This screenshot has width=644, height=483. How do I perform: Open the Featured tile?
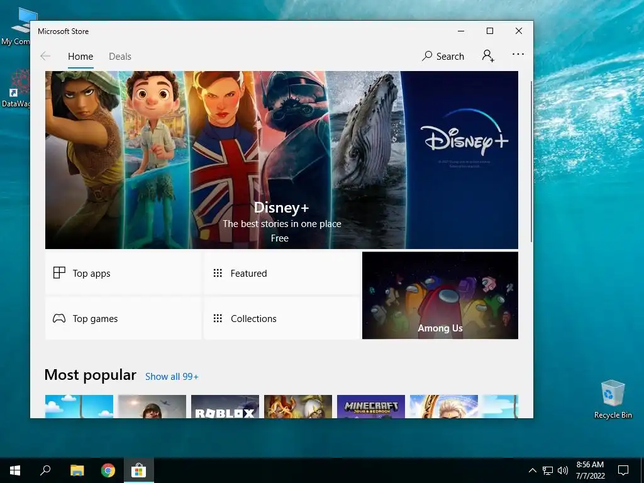(281, 273)
